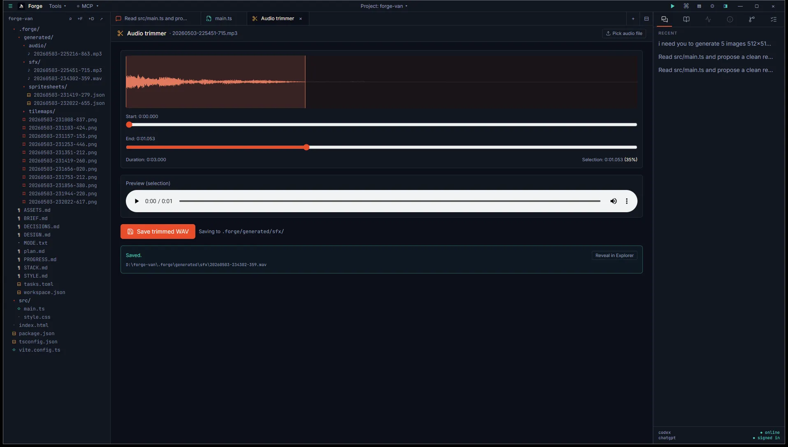Click the chatgpt signed in status entry
The width and height of the screenshot is (788, 447).
718,438
